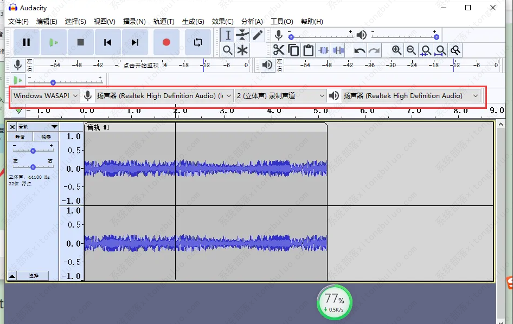Viewport: 513px width, 324px height.
Task: Fit selection to window width
Action: [x=426, y=50]
